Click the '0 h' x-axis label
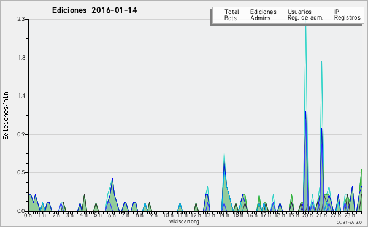The width and height of the screenshot is (368, 227). click(28, 215)
